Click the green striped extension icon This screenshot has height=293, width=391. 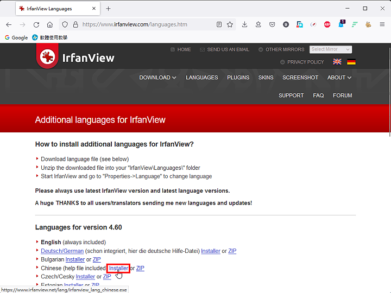[355, 24]
